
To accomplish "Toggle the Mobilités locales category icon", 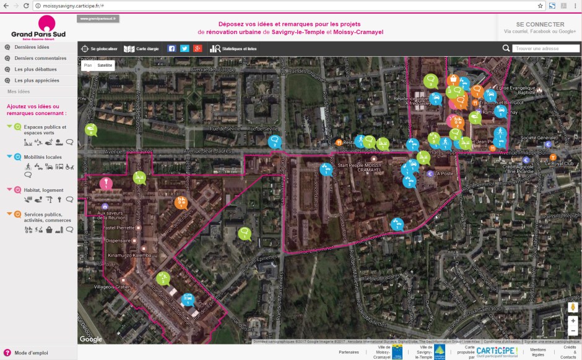I will 17,157.
